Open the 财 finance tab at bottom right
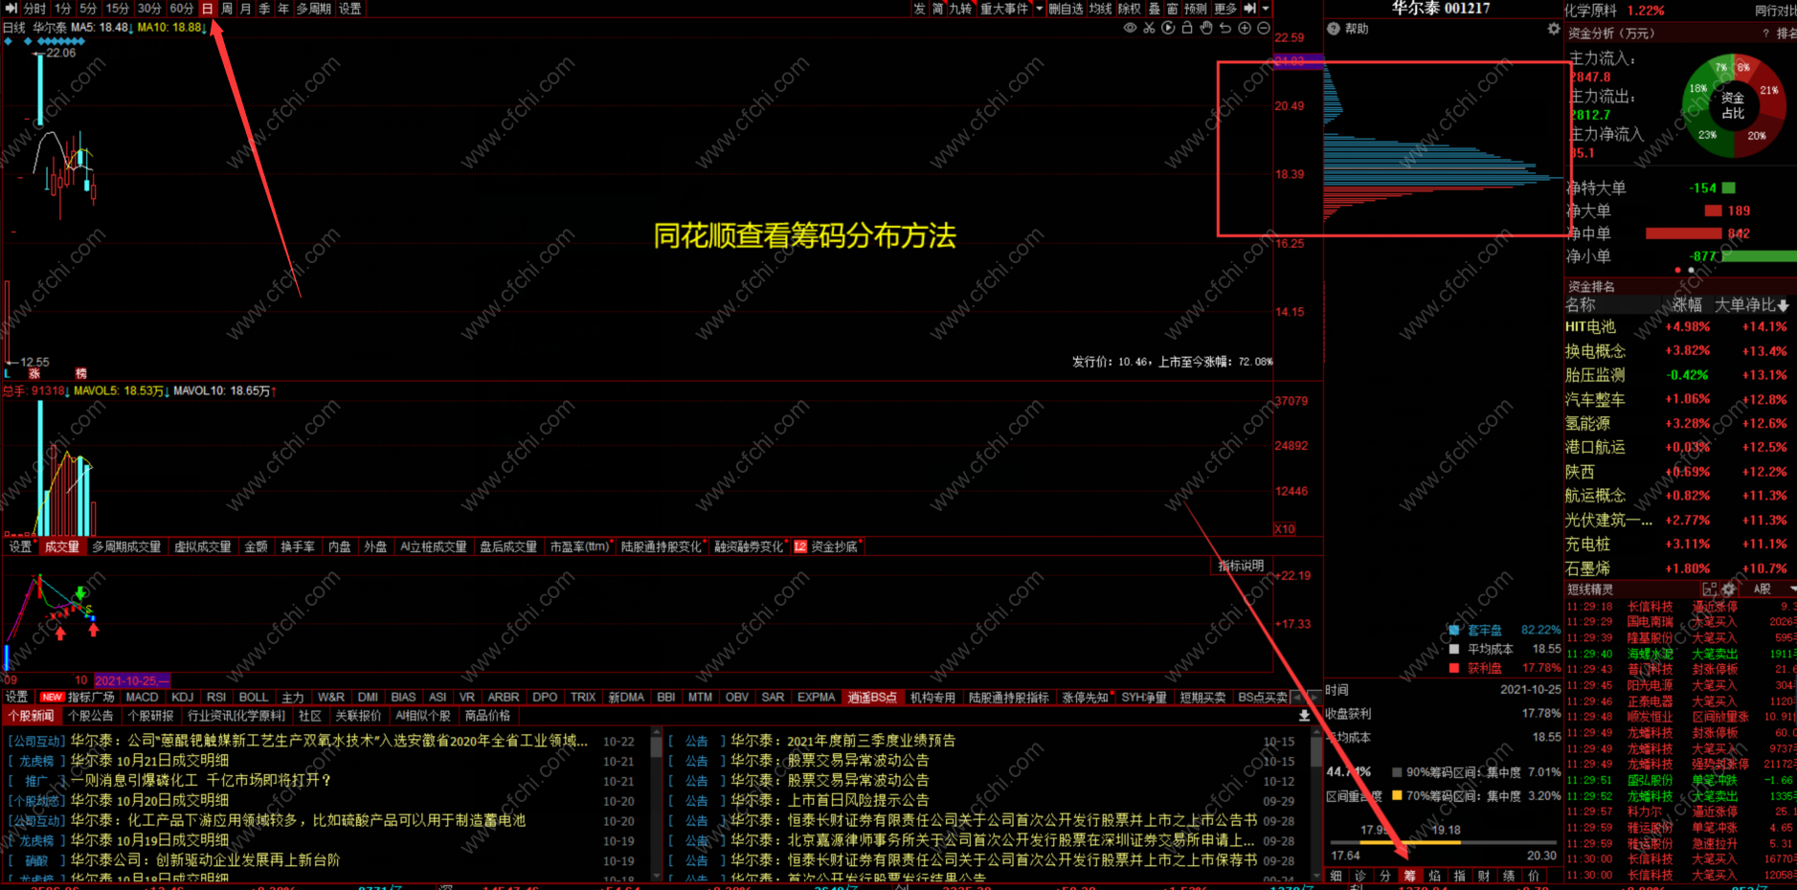 click(x=1483, y=876)
